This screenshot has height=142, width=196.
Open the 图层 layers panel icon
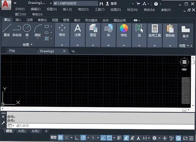click(93, 28)
